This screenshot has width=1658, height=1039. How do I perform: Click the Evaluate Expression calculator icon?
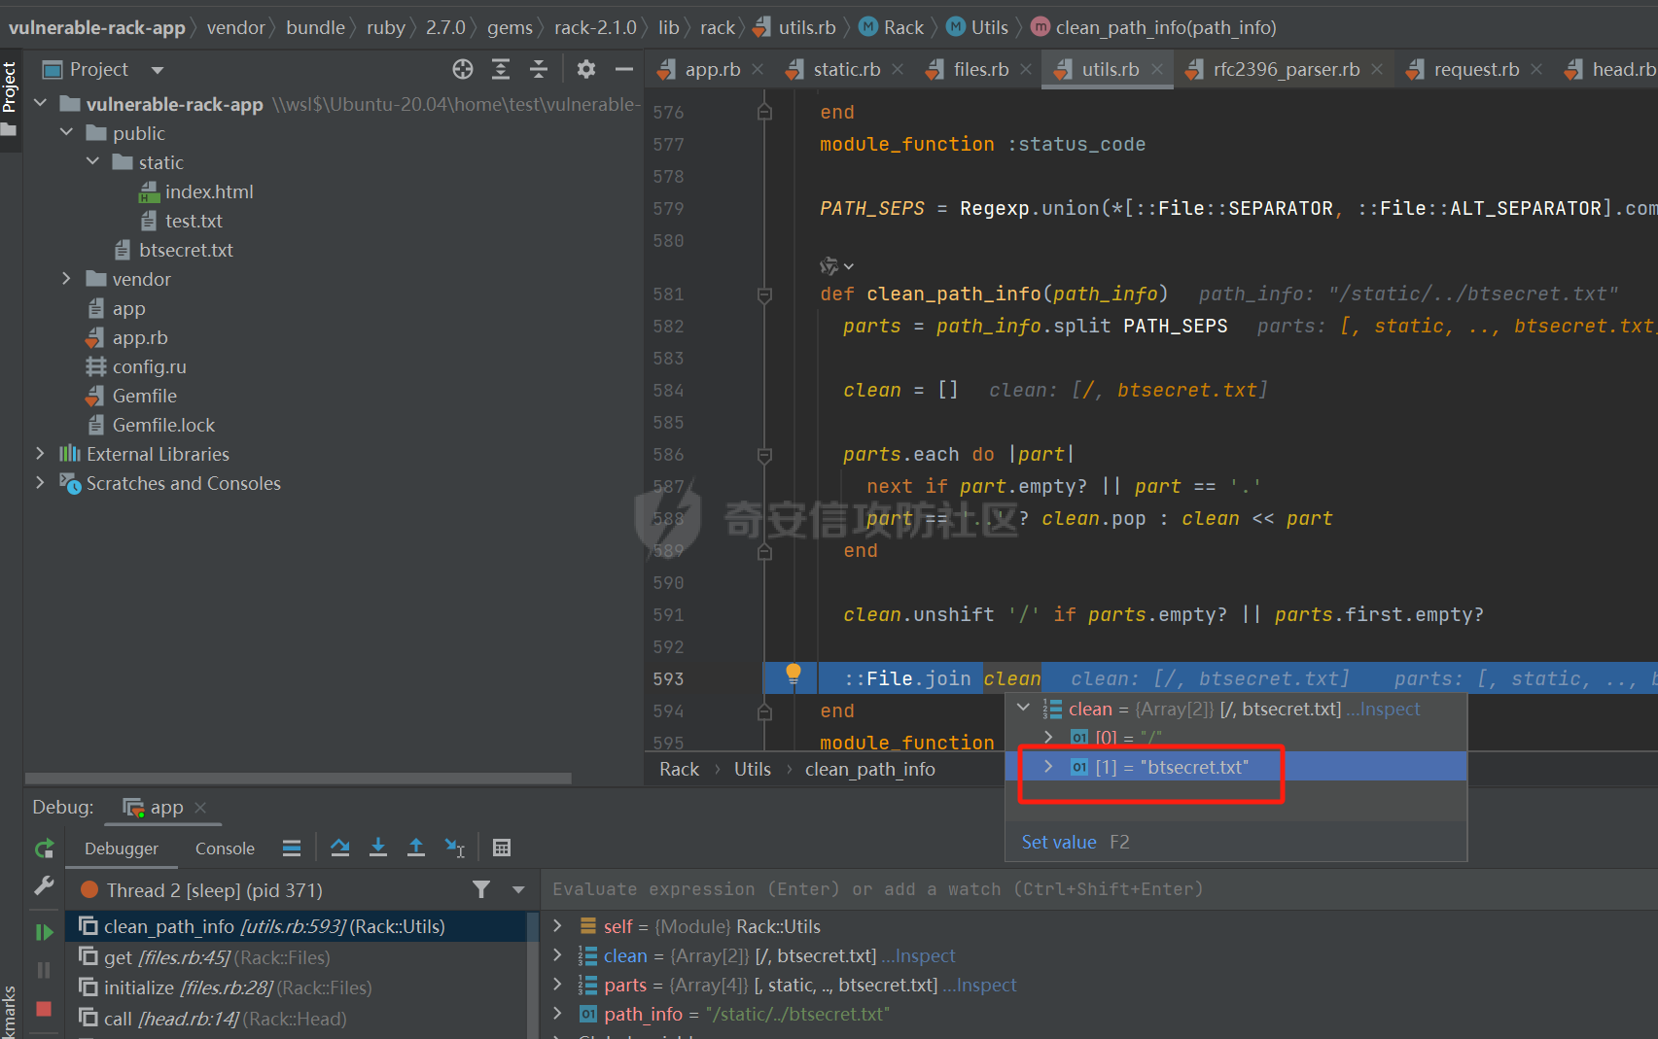502,848
